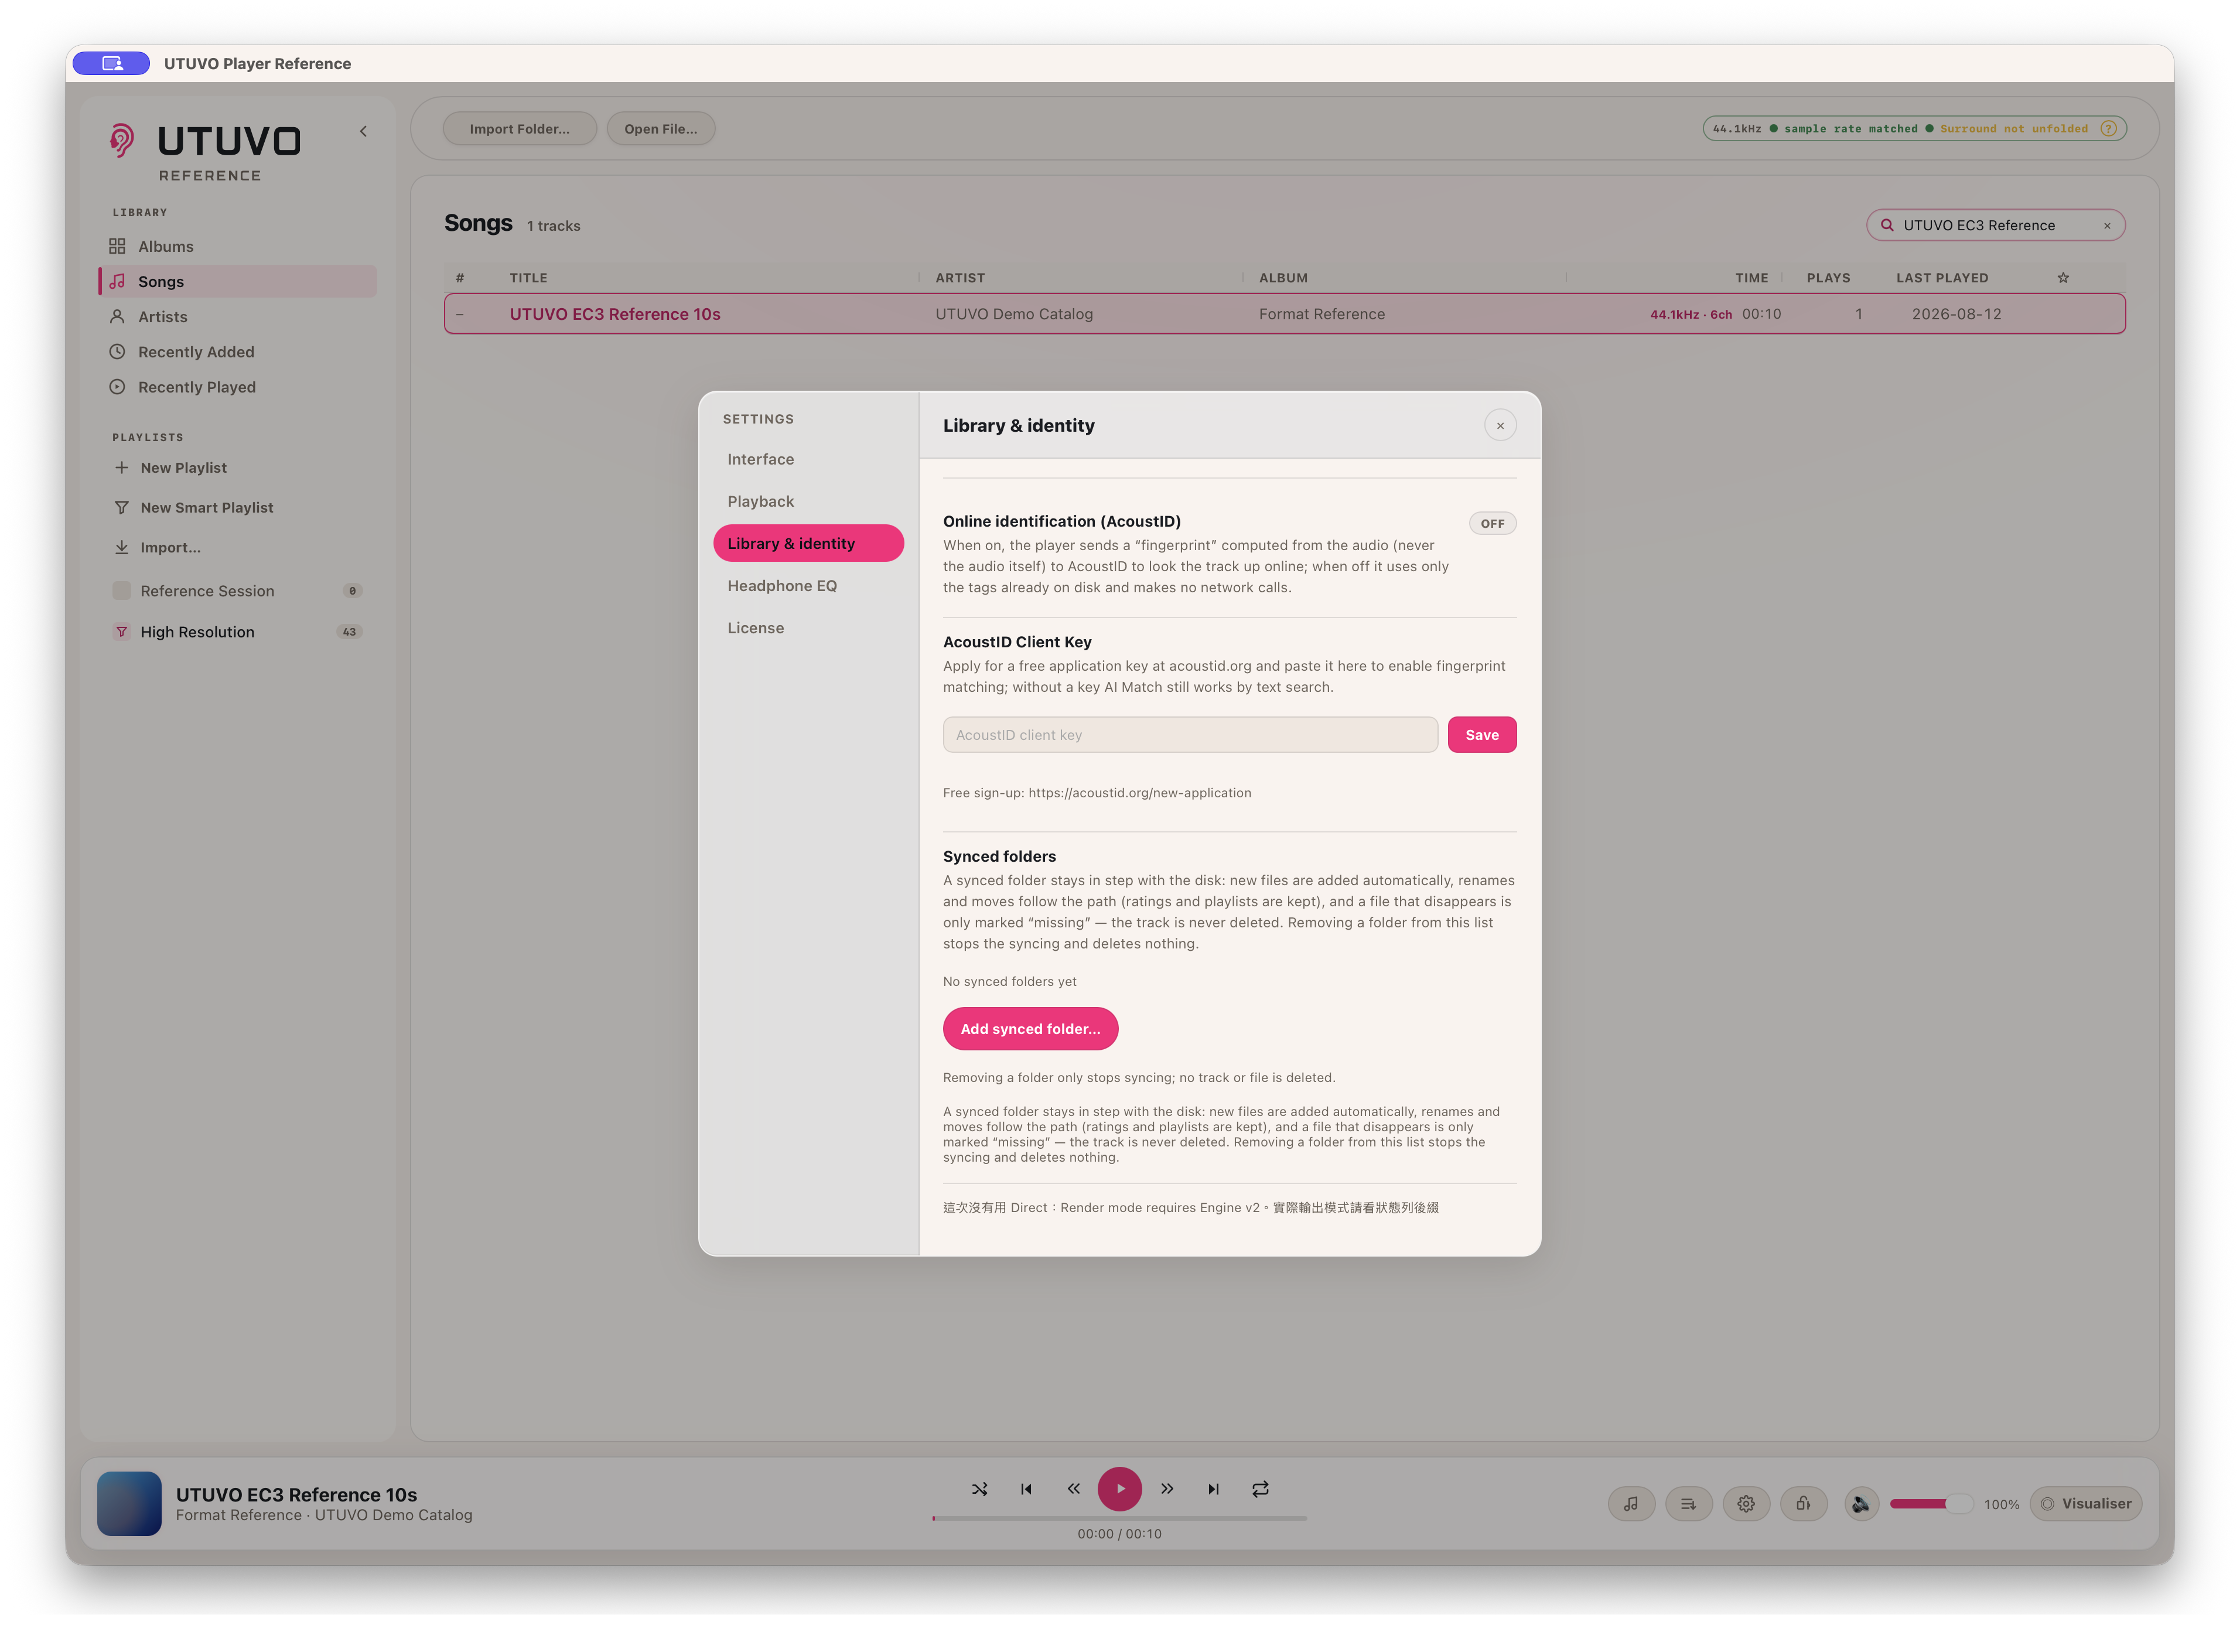Click the TITLE column header

coord(528,278)
